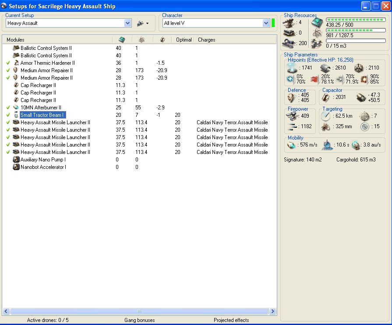The image size is (392, 325).
Task: Click the thermal resistance flame icon
Action: (x=314, y=79)
